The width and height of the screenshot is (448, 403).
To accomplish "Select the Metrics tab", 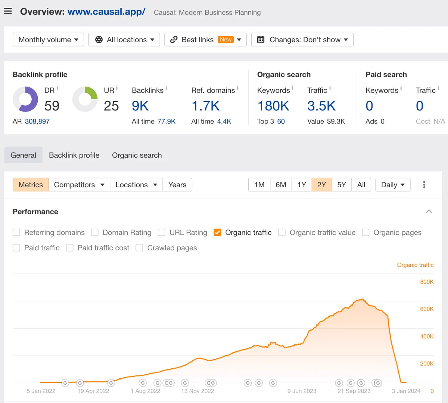I will [31, 185].
